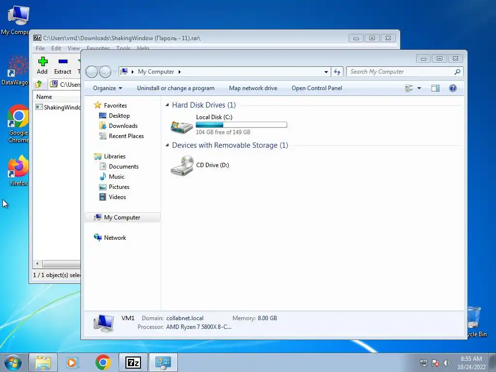
Task: Click Local Disk C: free space bar
Action: [241, 125]
